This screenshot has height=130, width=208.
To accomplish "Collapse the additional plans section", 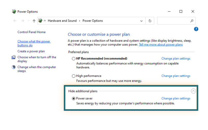I will pos(193,91).
